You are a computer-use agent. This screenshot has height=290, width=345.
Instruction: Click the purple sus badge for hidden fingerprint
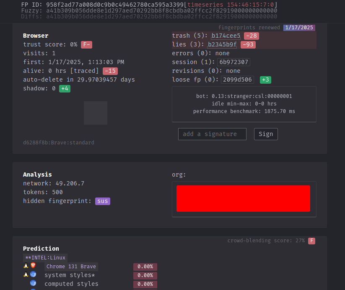pyautogui.click(x=103, y=201)
